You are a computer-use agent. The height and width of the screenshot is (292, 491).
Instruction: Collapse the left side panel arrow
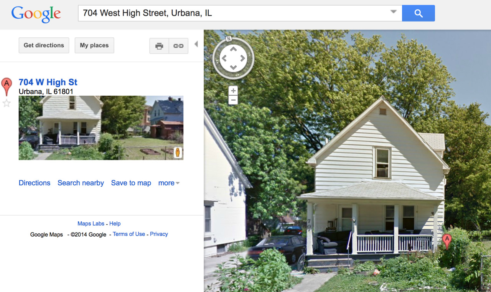(196, 44)
